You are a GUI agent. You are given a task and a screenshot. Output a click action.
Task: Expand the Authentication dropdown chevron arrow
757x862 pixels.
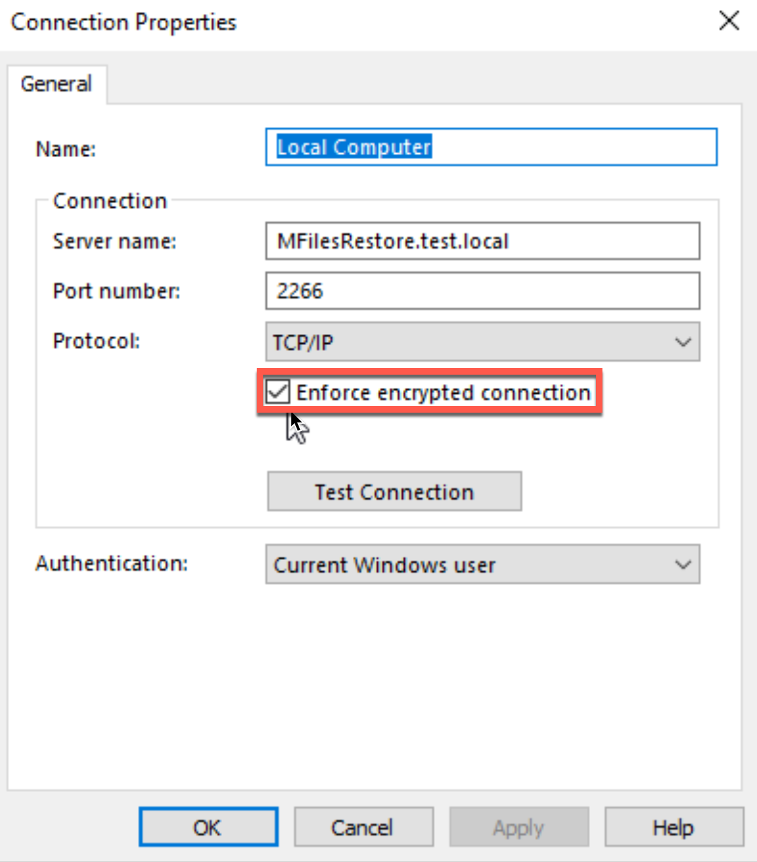683,564
